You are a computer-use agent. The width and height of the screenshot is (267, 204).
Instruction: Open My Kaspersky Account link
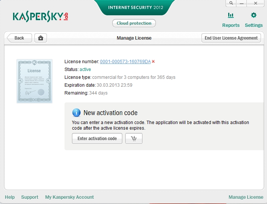(69, 197)
